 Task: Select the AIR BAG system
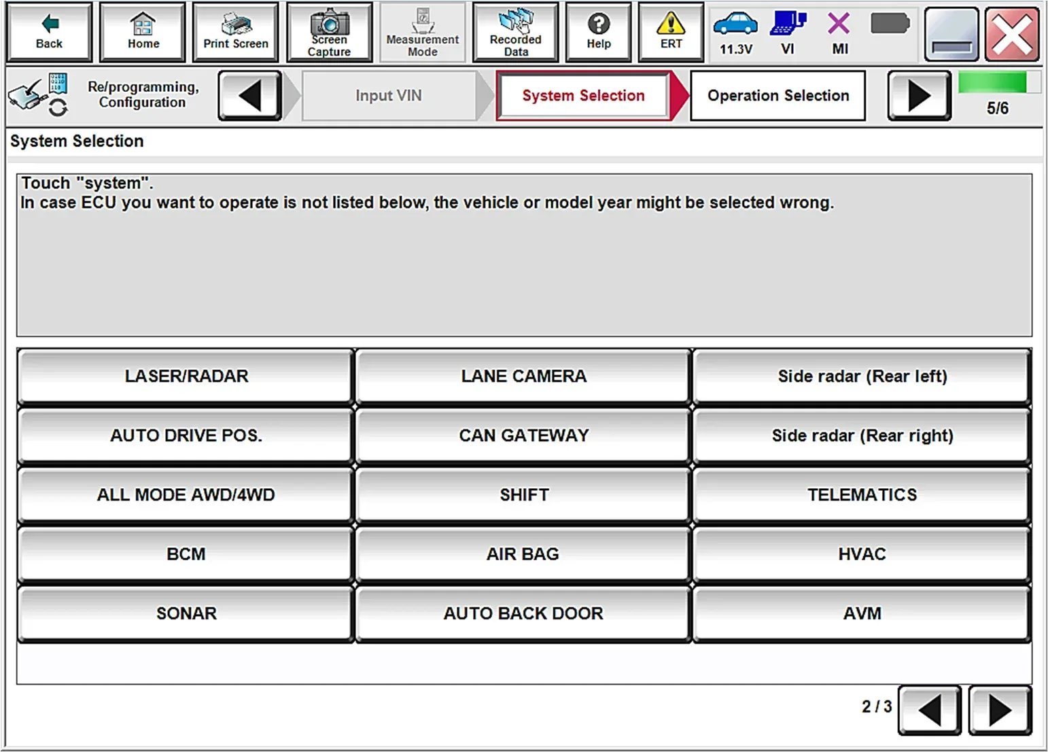(x=523, y=553)
